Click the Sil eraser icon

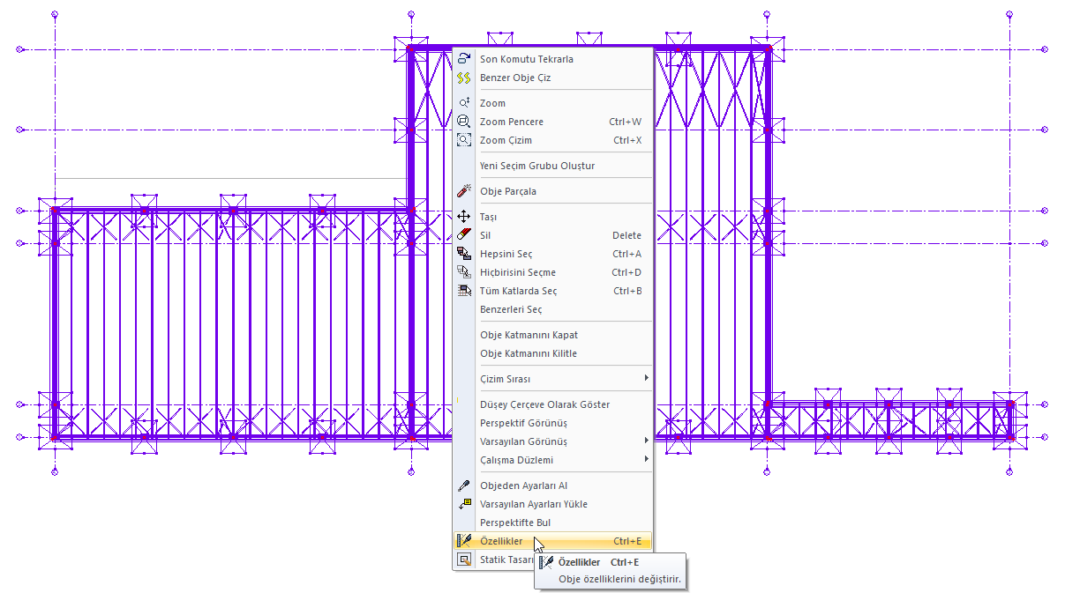pos(464,235)
